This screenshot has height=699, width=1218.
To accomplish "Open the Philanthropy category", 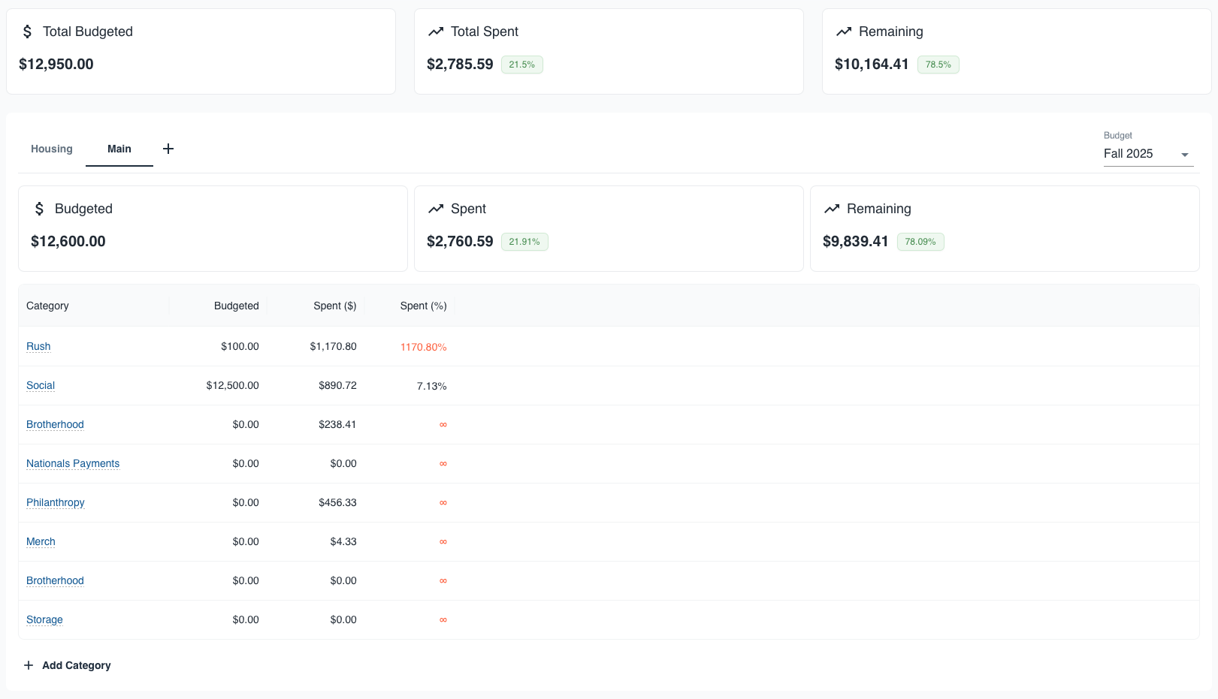I will click(55, 502).
